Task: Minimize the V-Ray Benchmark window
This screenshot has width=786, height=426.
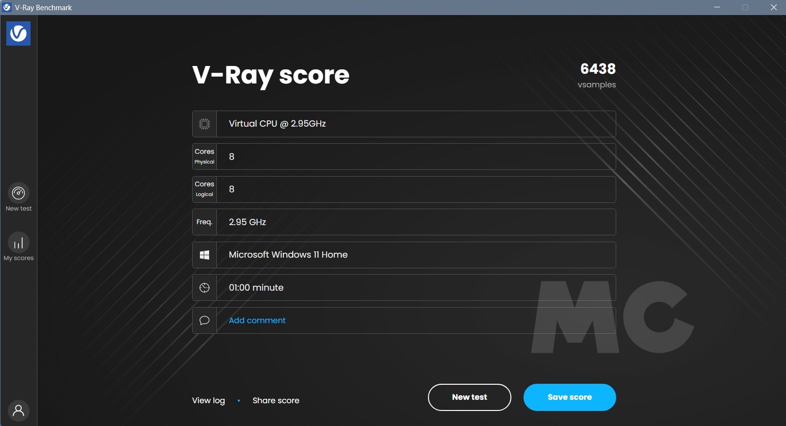Action: pos(717,7)
